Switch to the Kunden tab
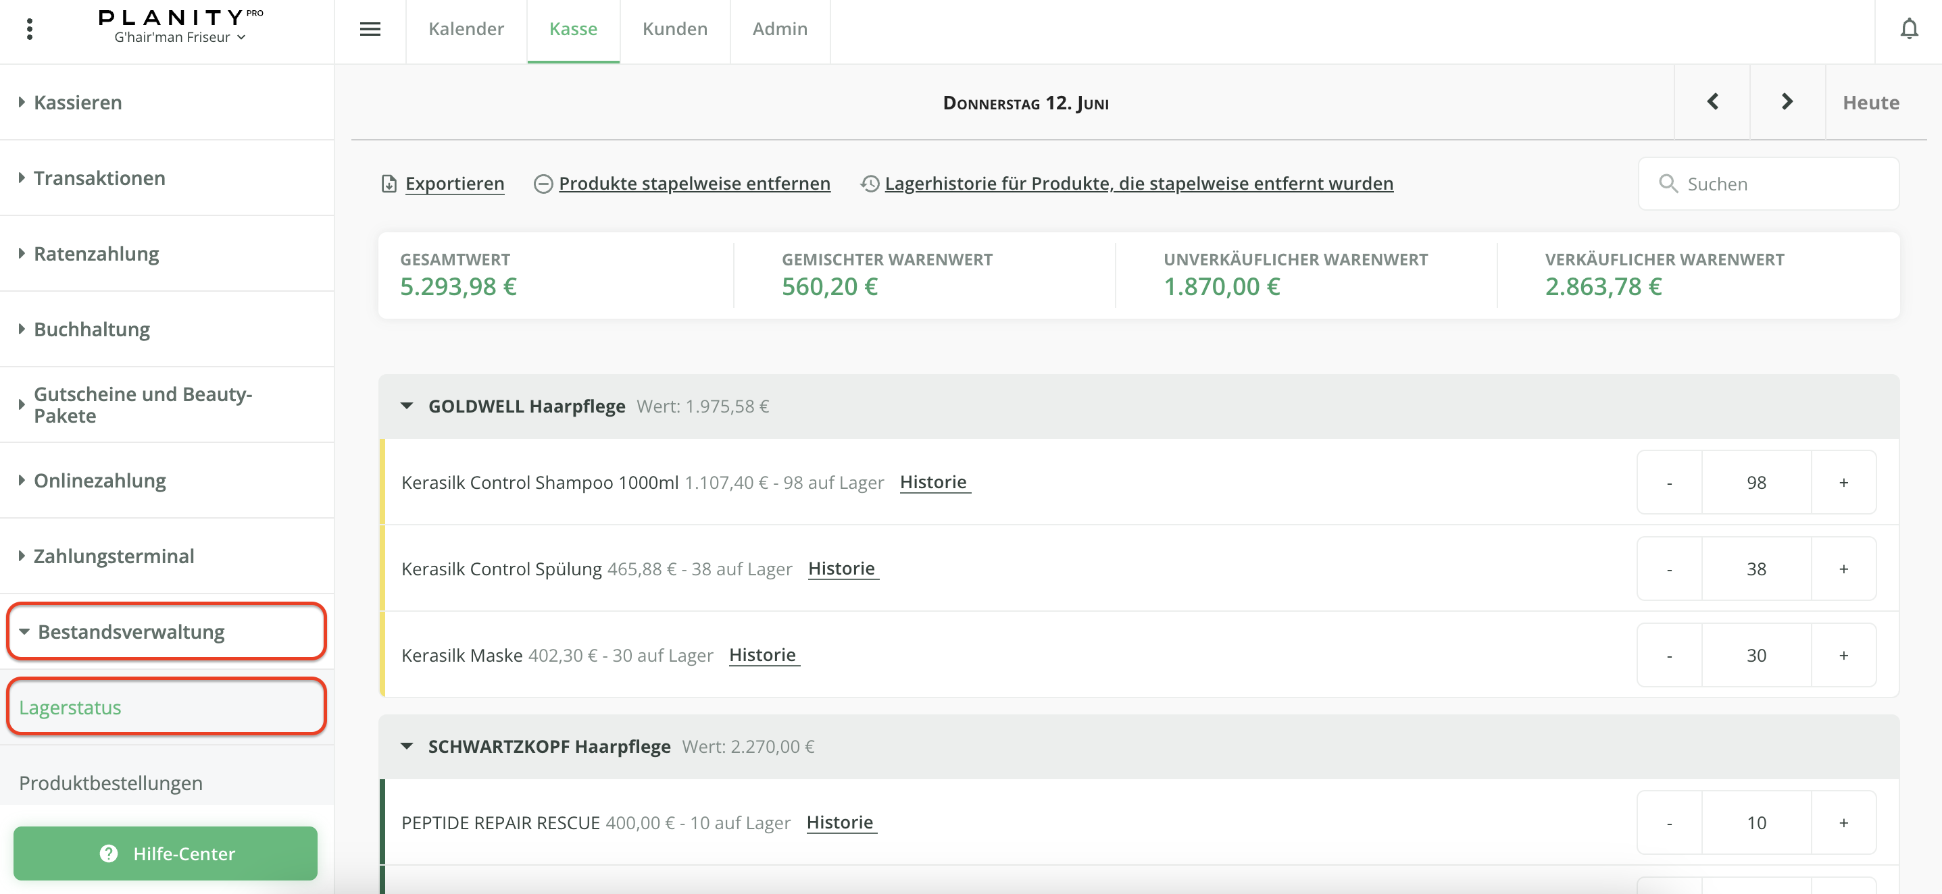The width and height of the screenshot is (1942, 894). click(675, 28)
